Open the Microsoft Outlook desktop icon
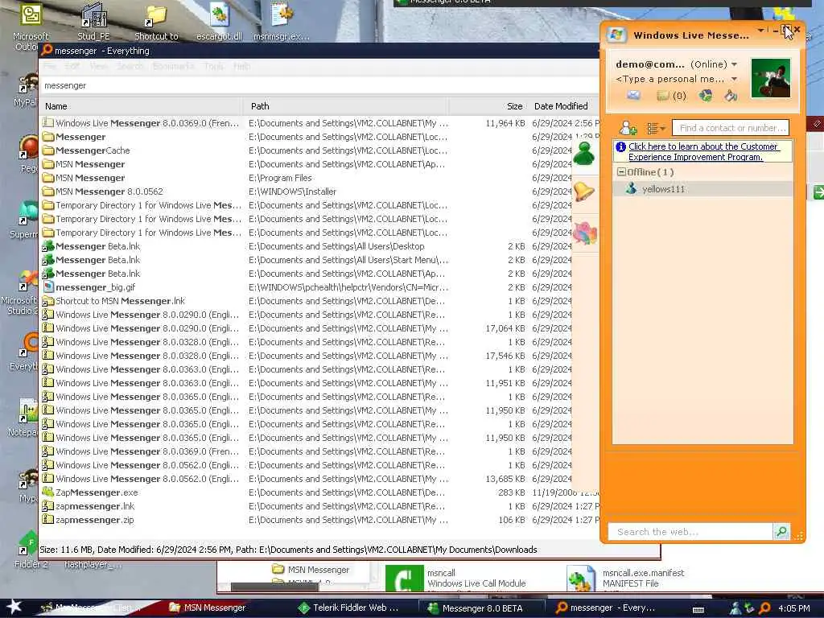 point(30,27)
